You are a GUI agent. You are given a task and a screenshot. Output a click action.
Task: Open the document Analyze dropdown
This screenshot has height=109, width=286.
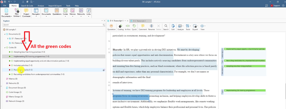click(180, 27)
